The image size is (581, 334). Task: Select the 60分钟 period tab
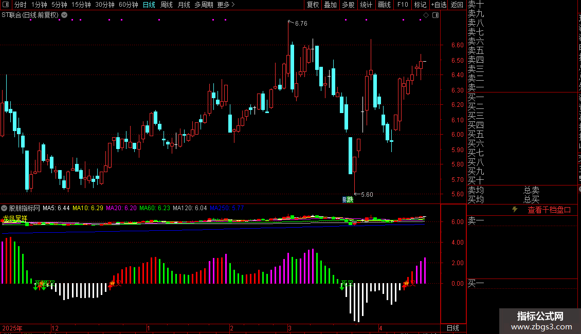click(129, 5)
